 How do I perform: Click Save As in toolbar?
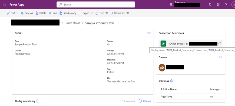(27, 13)
